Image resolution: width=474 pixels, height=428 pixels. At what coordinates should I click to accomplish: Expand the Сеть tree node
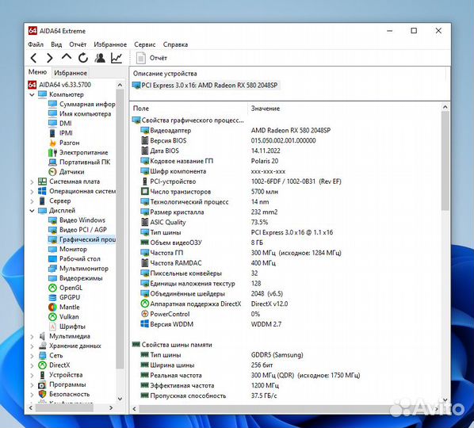32,356
